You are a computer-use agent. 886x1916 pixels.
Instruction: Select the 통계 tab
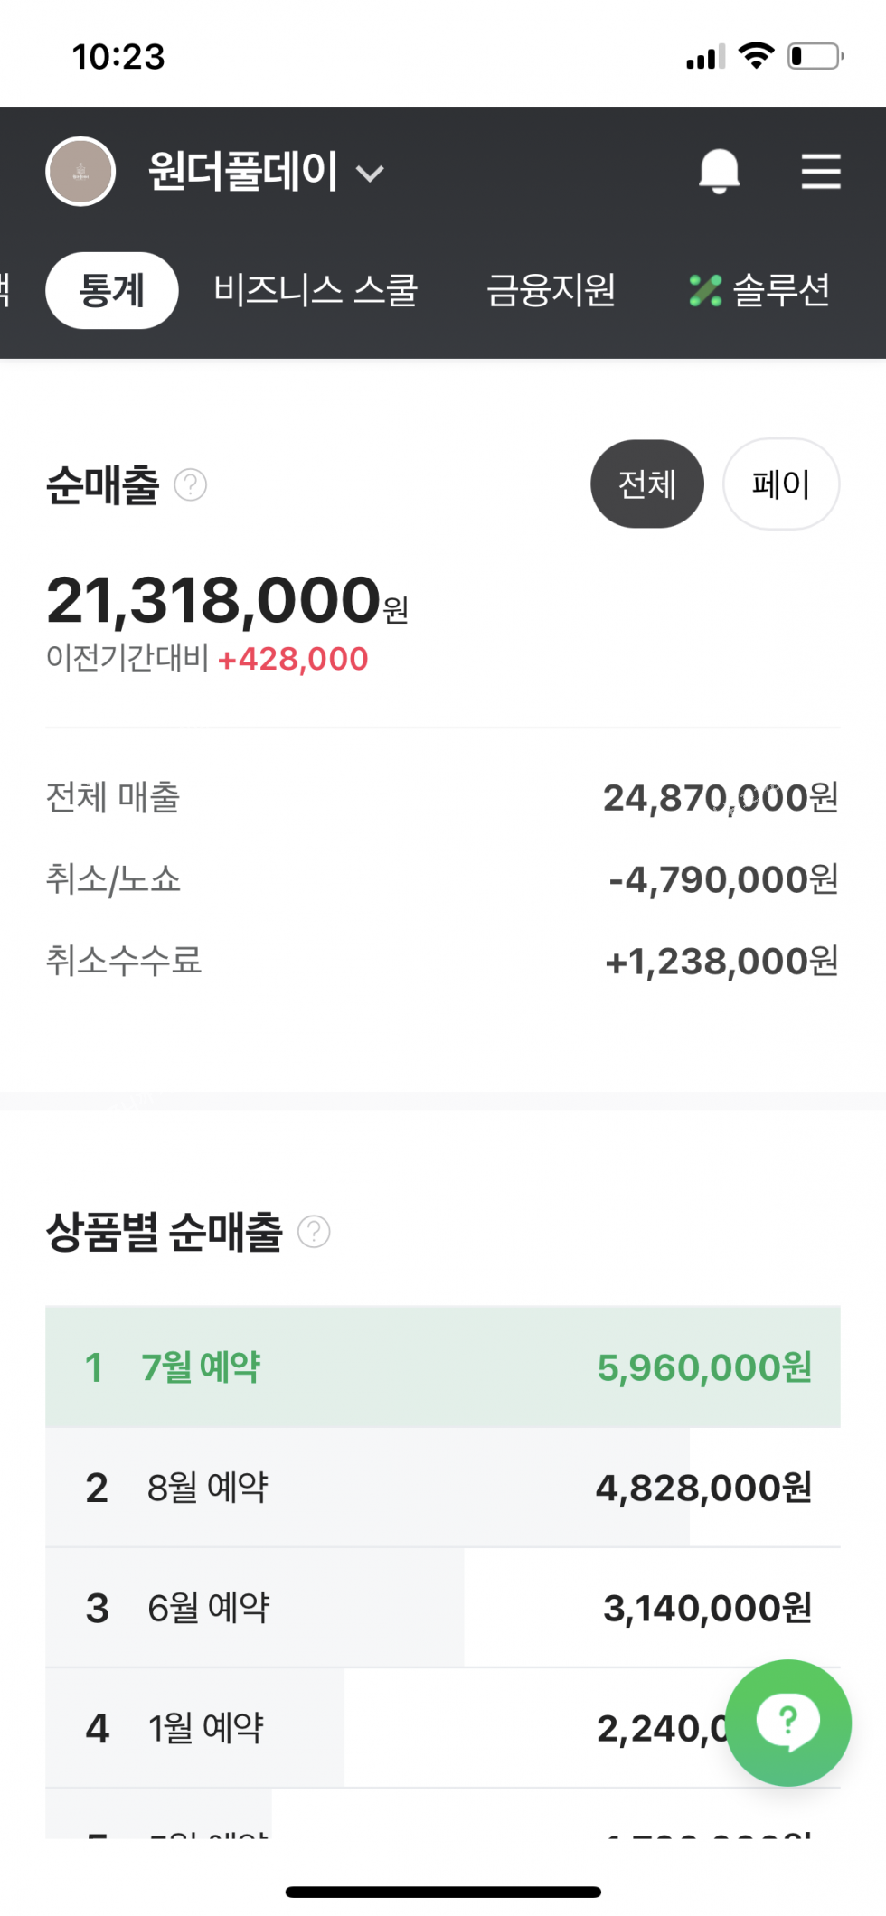coord(112,290)
